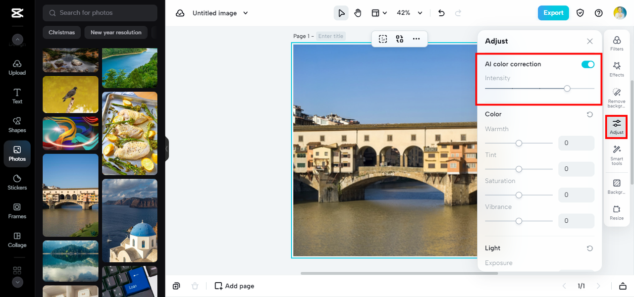Image resolution: width=634 pixels, height=297 pixels.
Task: Open the Filters tool
Action: coord(617,43)
